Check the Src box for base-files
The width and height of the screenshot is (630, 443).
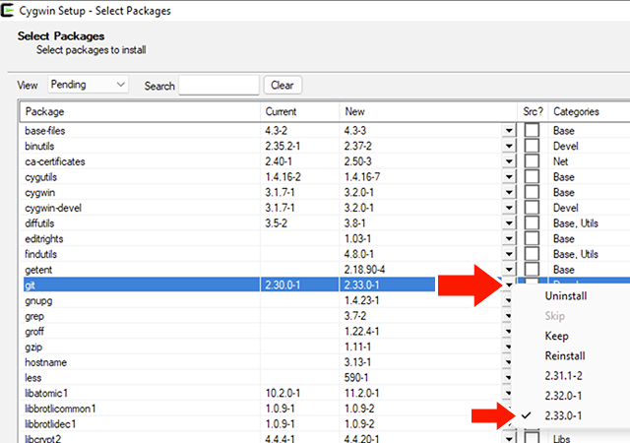[532, 131]
